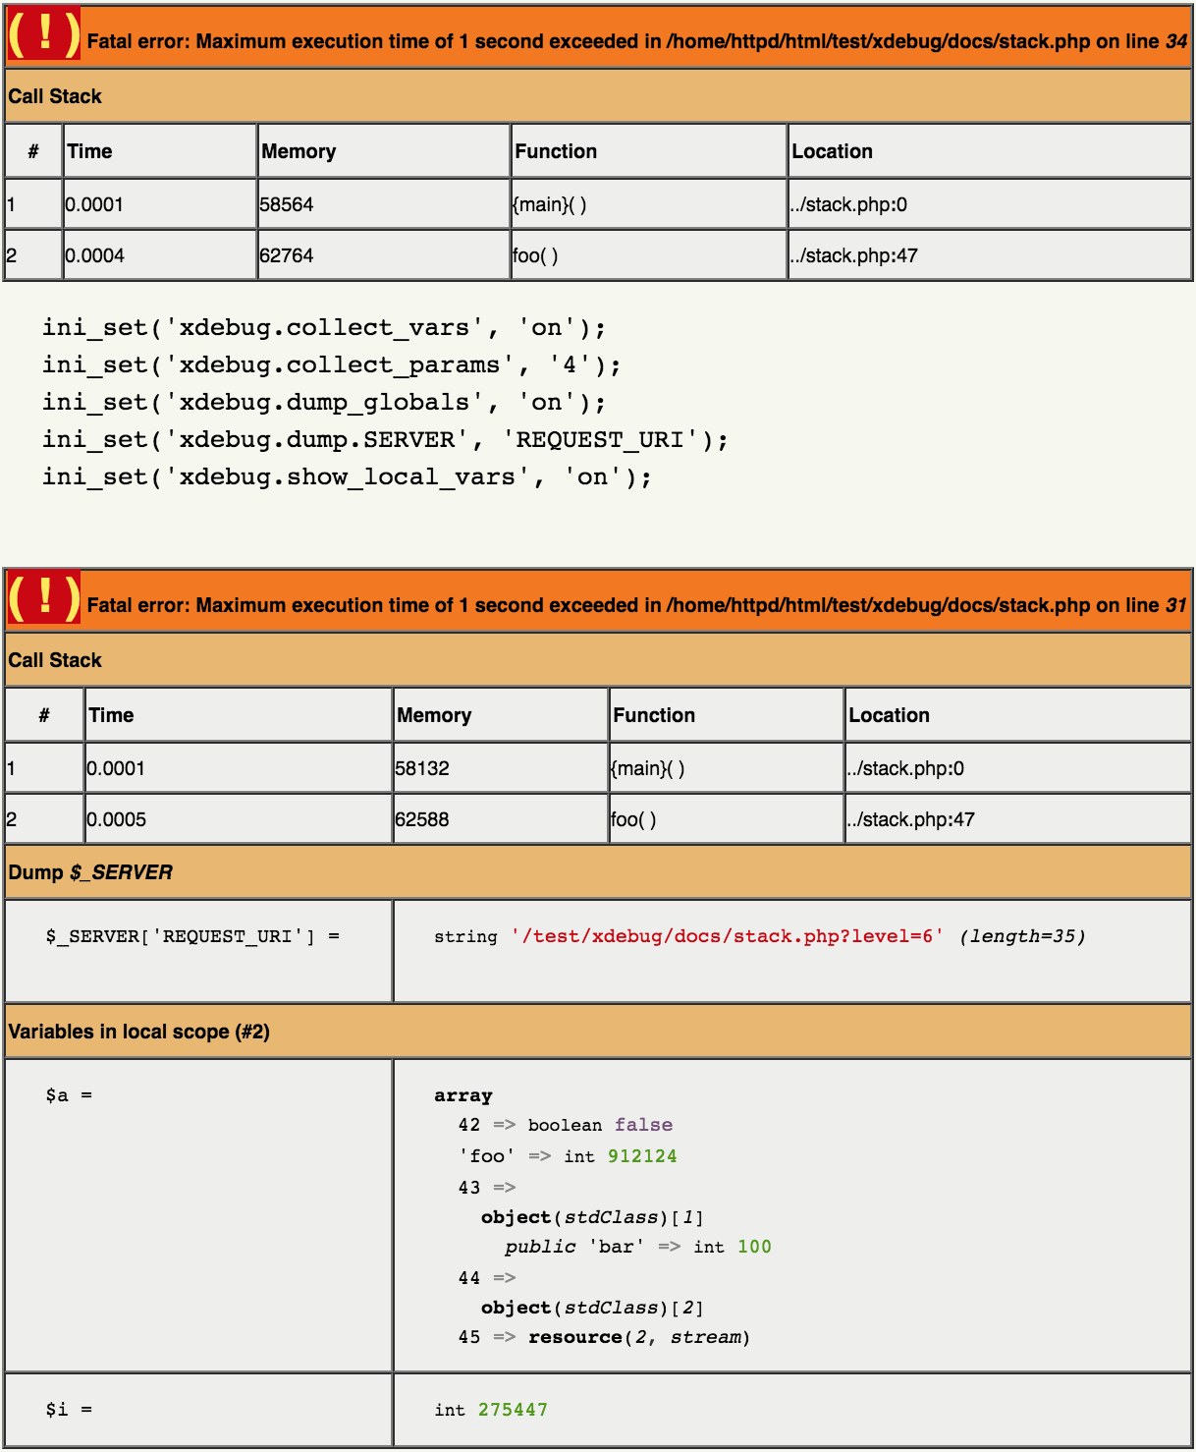The width and height of the screenshot is (1196, 1452).
Task: Click the memory value 58564
Action: point(287,204)
